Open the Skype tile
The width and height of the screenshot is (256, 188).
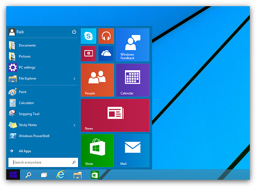[x=88, y=36]
